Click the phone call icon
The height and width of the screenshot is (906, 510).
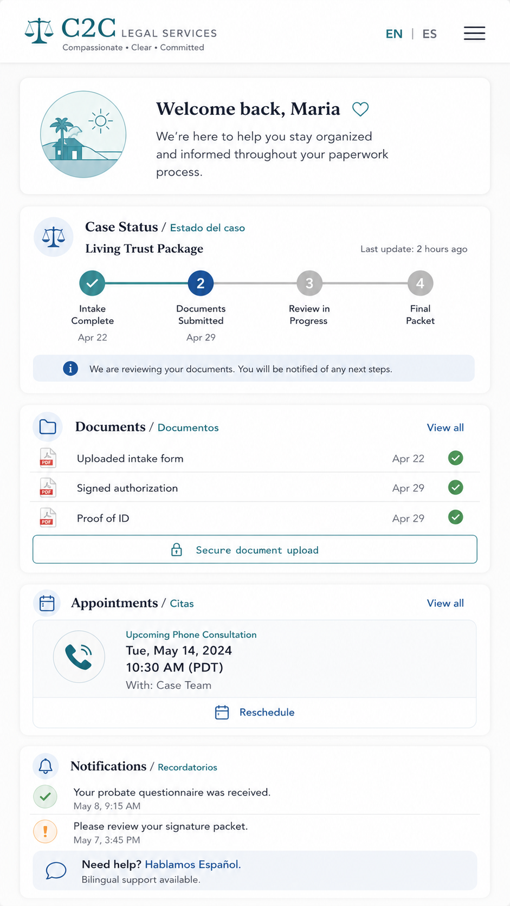tap(79, 657)
